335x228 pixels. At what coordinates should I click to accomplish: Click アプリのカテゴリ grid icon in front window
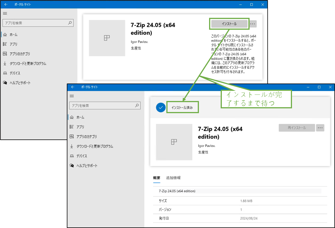pyautogui.click(x=72, y=137)
